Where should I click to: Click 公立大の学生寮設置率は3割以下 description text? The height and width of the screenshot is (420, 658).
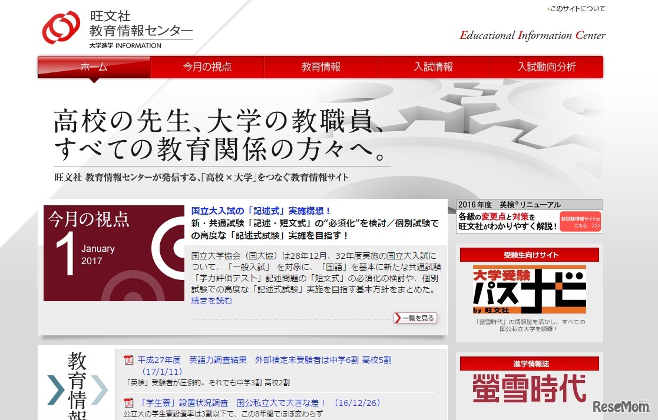tap(223, 414)
